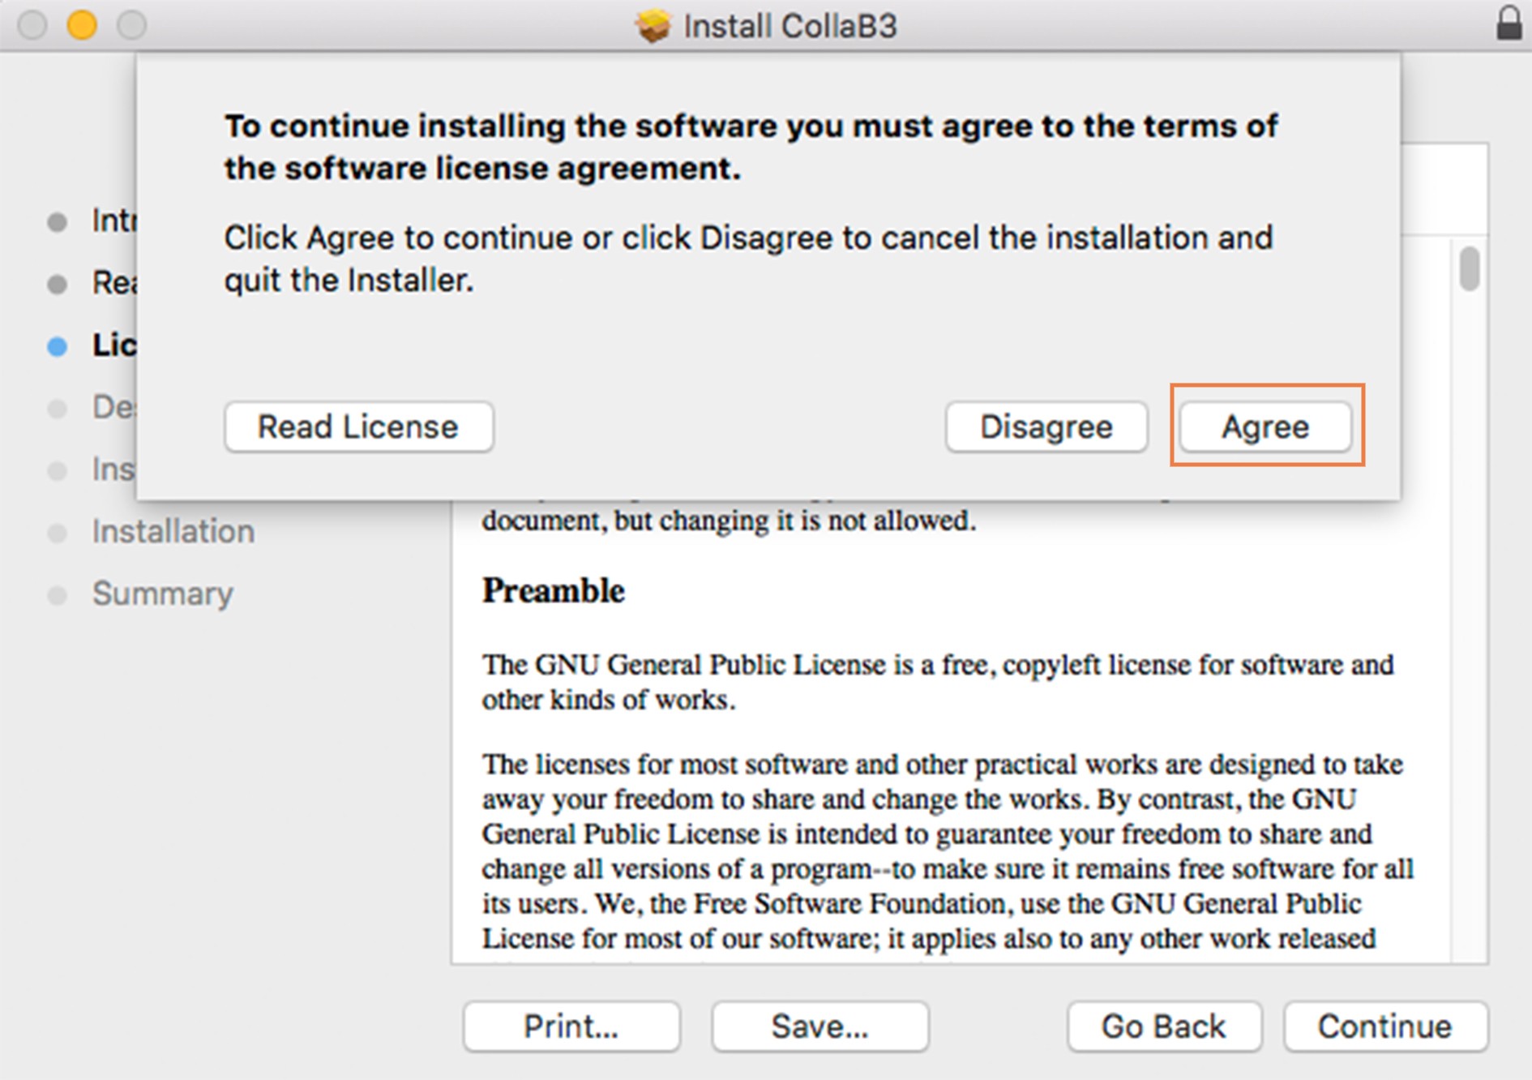Image resolution: width=1532 pixels, height=1080 pixels.
Task: Click the bullet dot next to Installation
Action: point(58,533)
